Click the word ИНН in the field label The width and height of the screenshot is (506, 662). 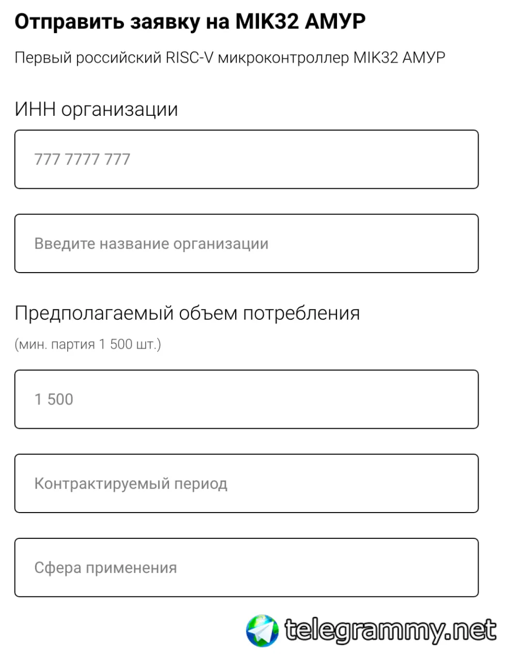click(35, 109)
